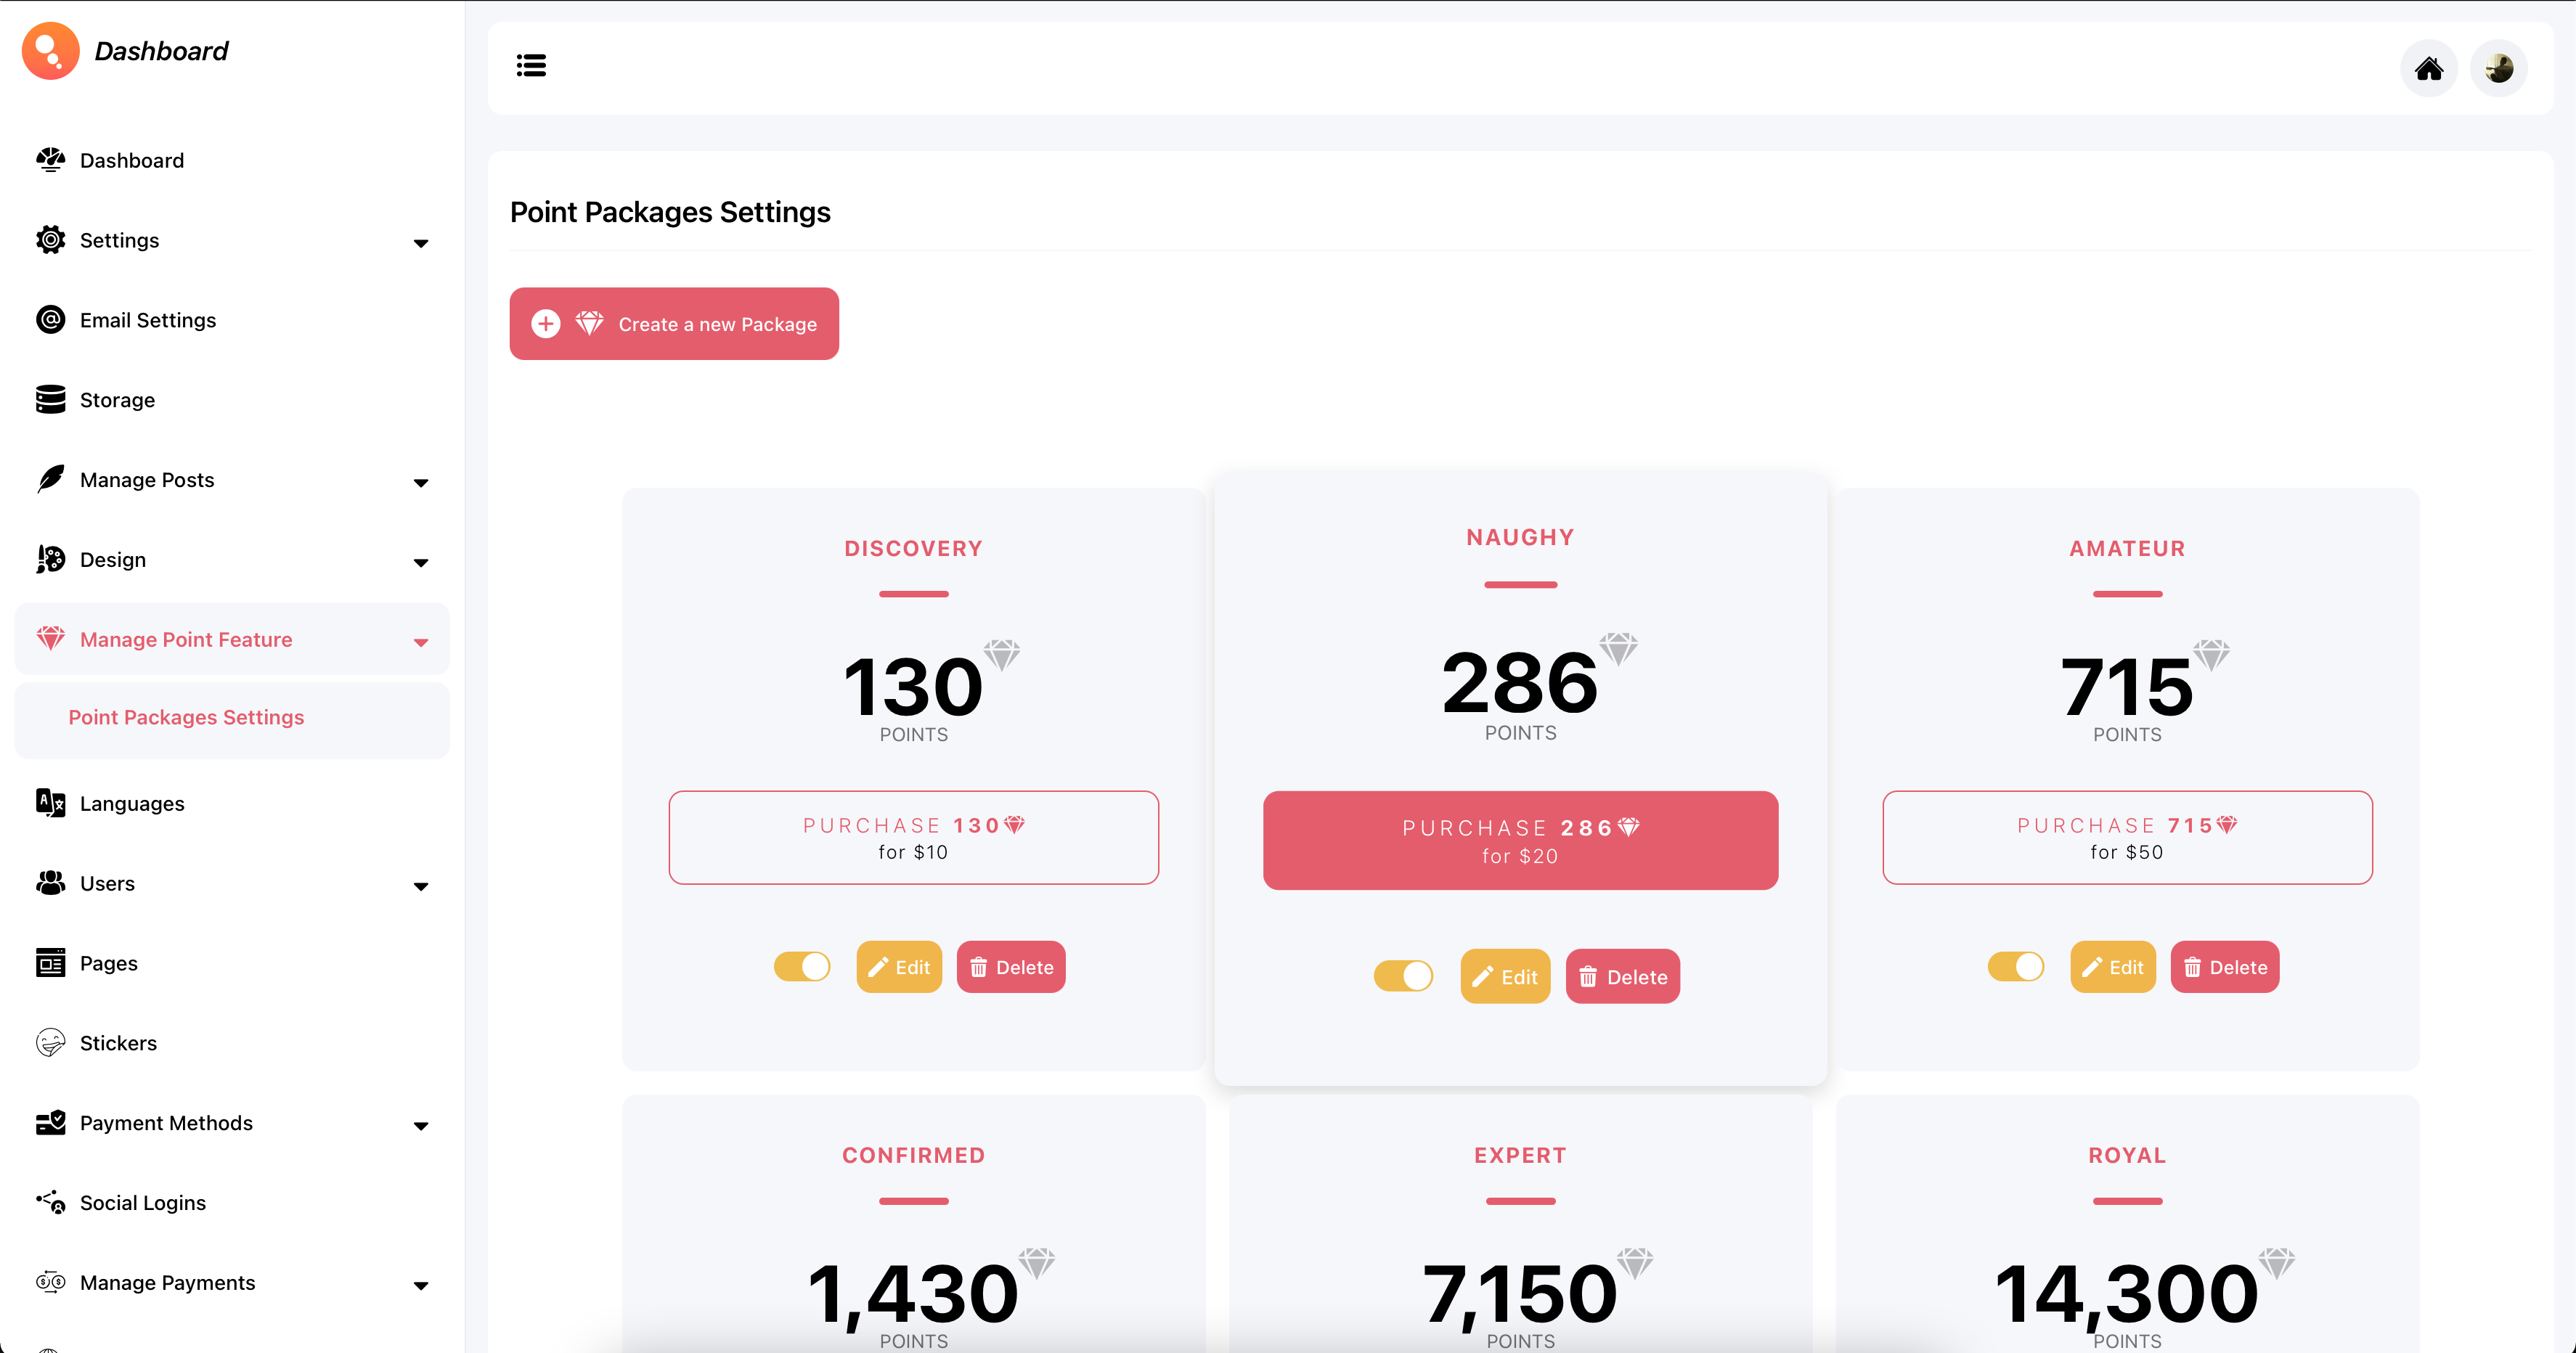Viewport: 2576px width, 1353px height.
Task: Click the list icon in the top toolbar
Action: 531,65
